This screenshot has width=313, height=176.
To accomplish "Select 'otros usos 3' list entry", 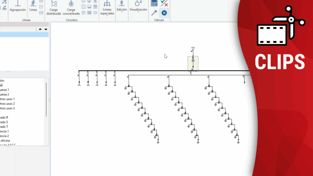I will point(7,108).
